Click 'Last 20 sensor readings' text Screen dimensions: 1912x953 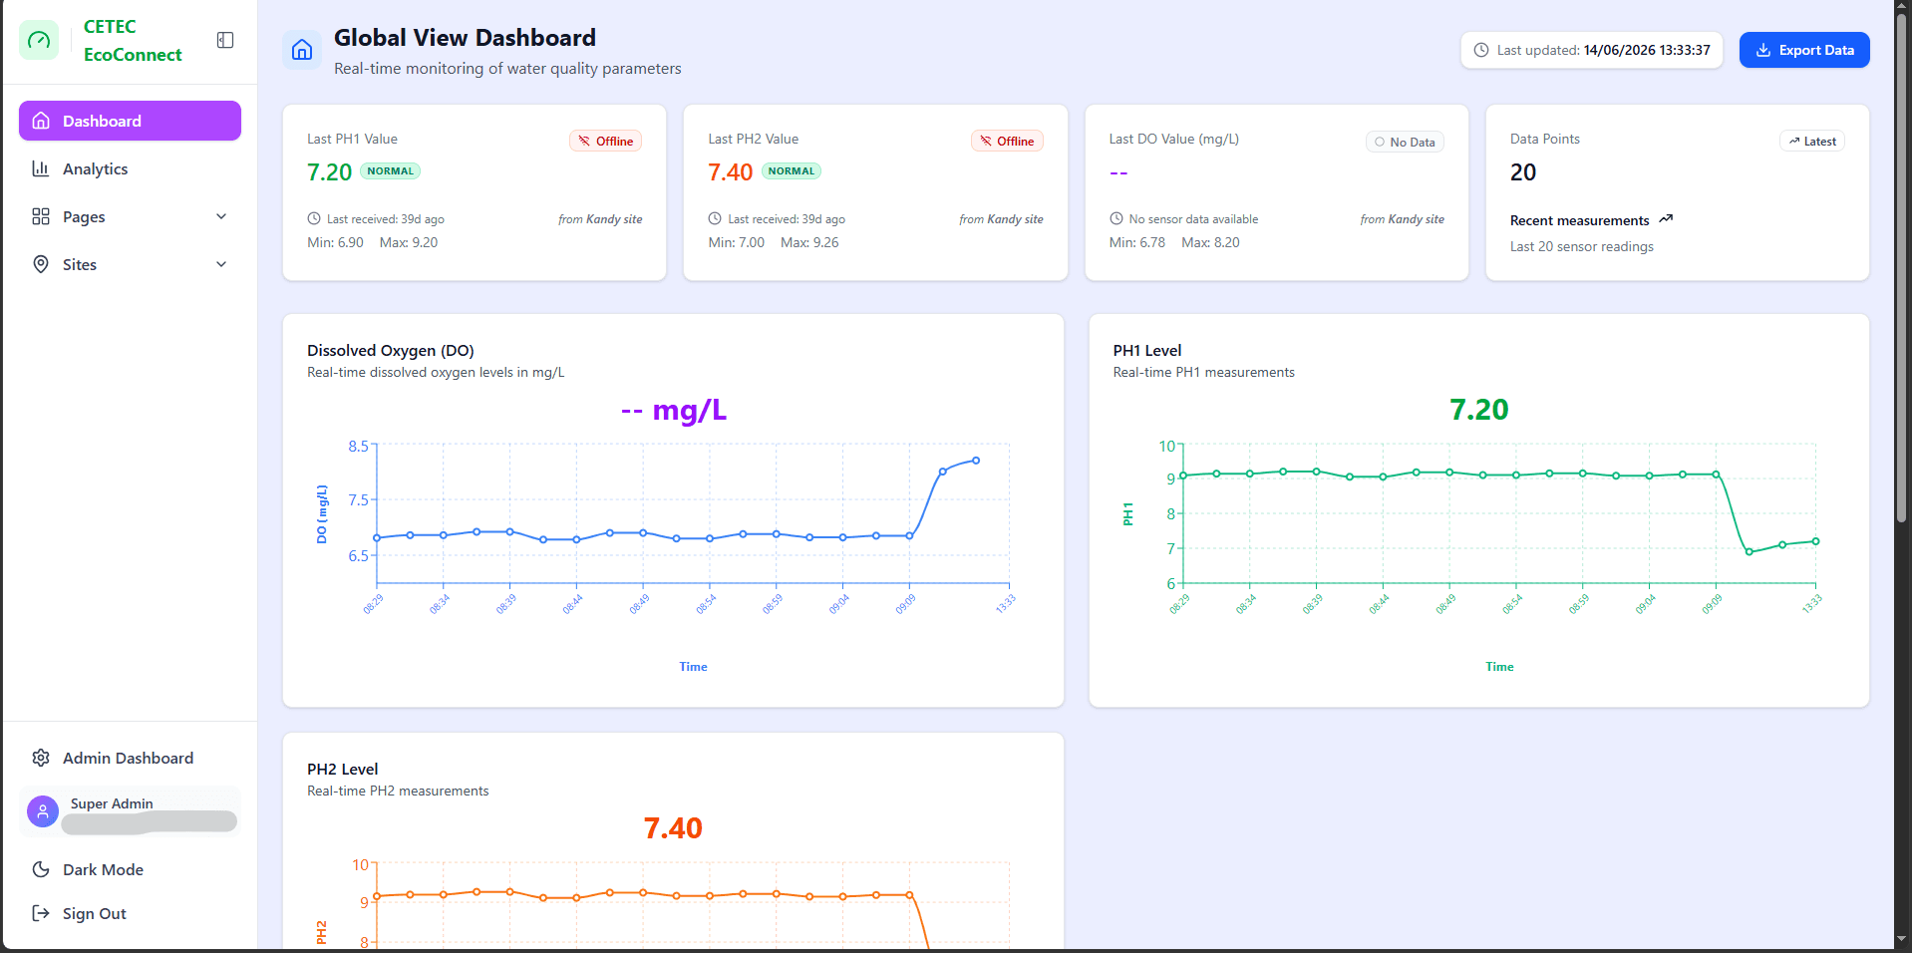point(1582,246)
